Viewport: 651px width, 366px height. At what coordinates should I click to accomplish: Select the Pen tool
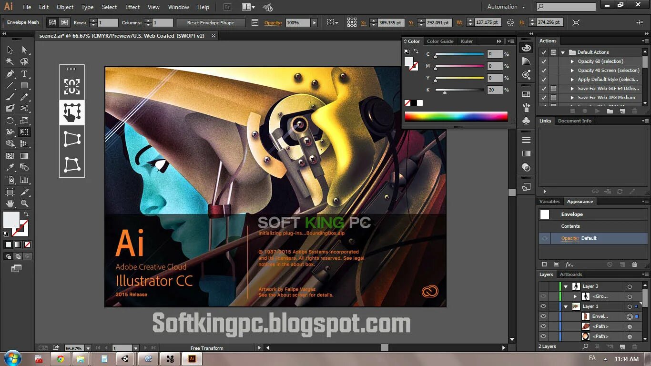pos(10,74)
